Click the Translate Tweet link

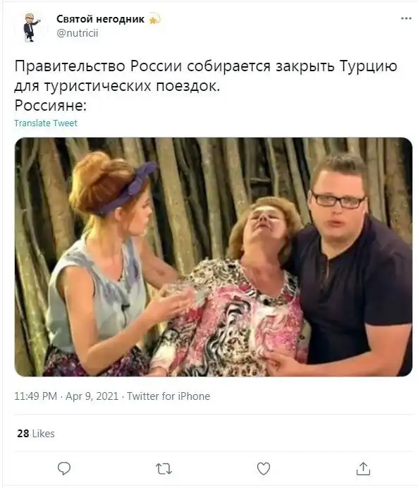coord(46,123)
